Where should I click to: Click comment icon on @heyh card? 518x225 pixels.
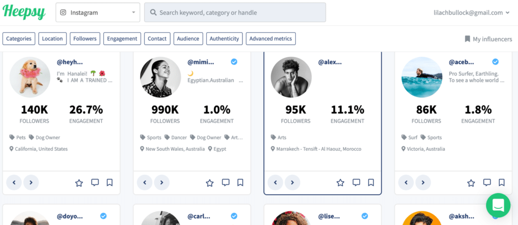tap(95, 183)
